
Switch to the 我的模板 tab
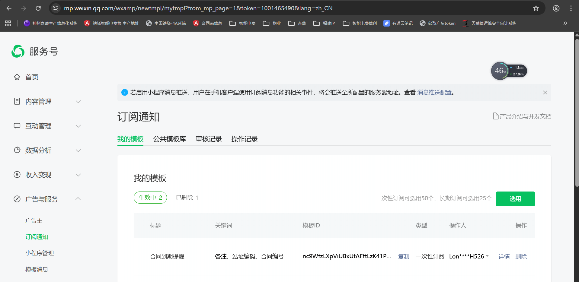click(130, 139)
